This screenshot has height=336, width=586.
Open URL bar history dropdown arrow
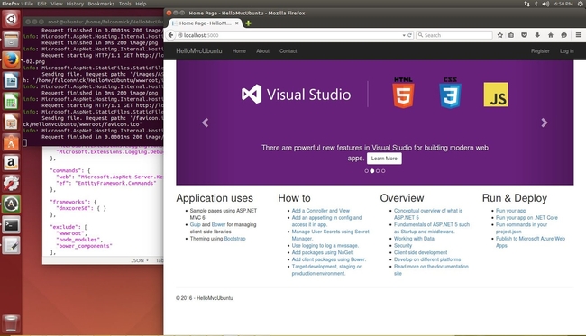point(404,35)
